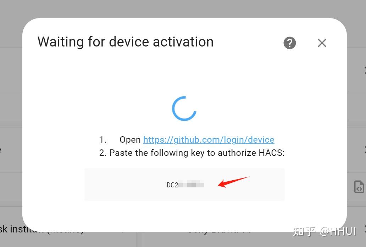Open the github.com/login/device link
The width and height of the screenshot is (366, 247).
pyautogui.click(x=209, y=140)
